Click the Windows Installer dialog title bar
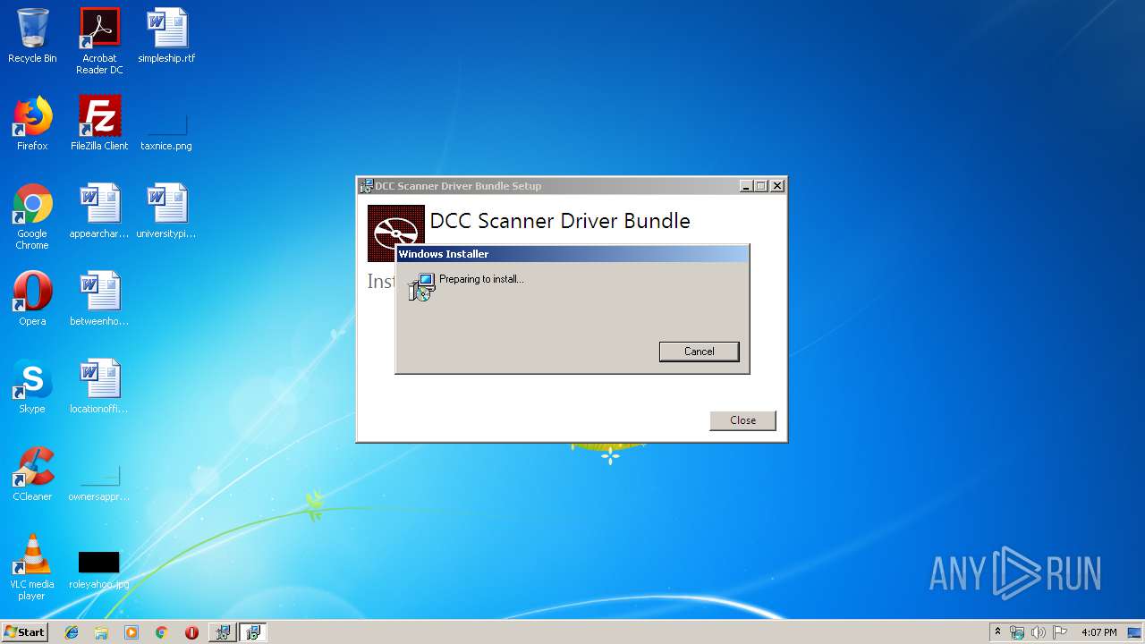Viewport: 1145px width, 644px height. [572, 254]
